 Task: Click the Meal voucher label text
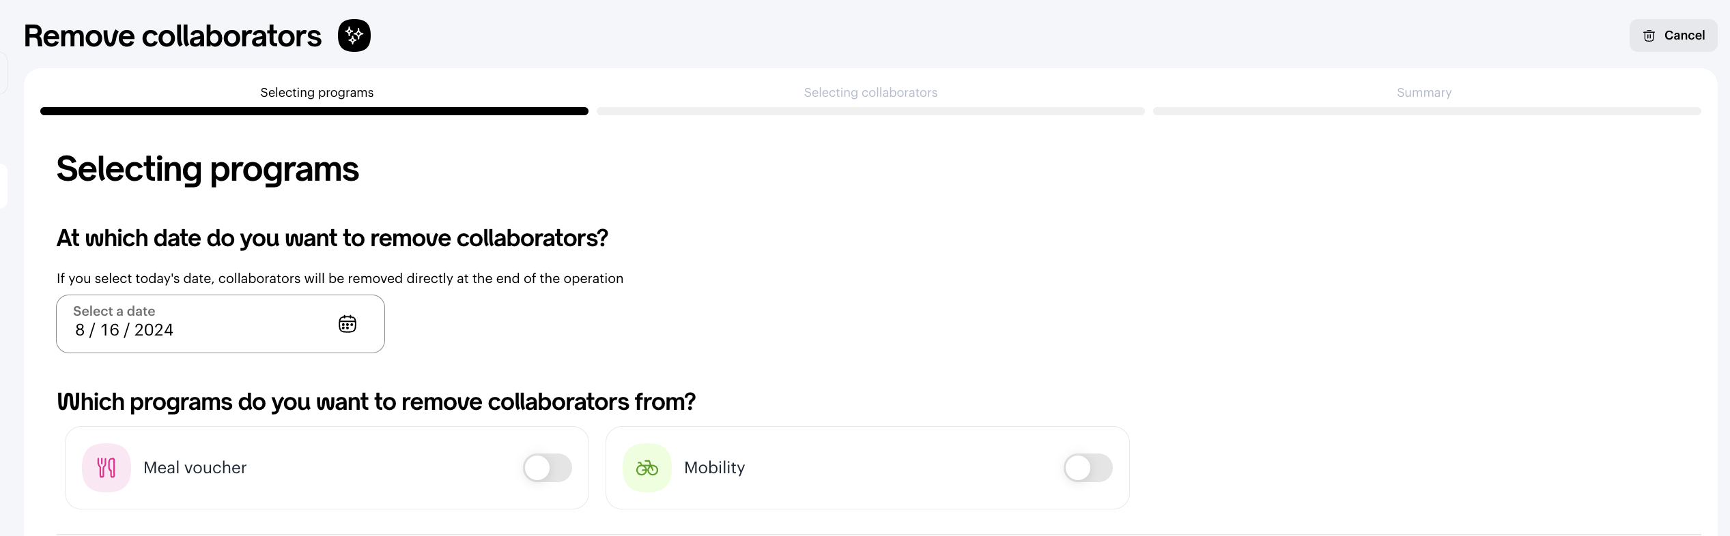tap(195, 468)
